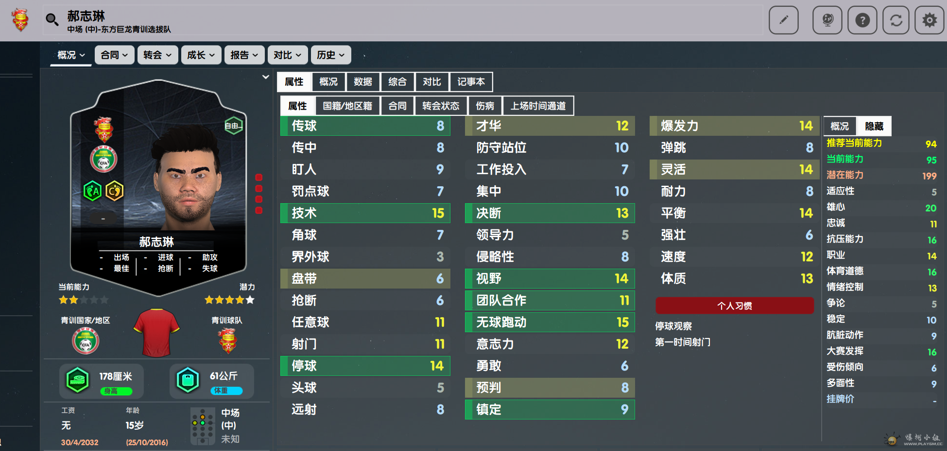This screenshot has height=451, width=947.
Task: Switch to the 数据 tab
Action: point(363,82)
